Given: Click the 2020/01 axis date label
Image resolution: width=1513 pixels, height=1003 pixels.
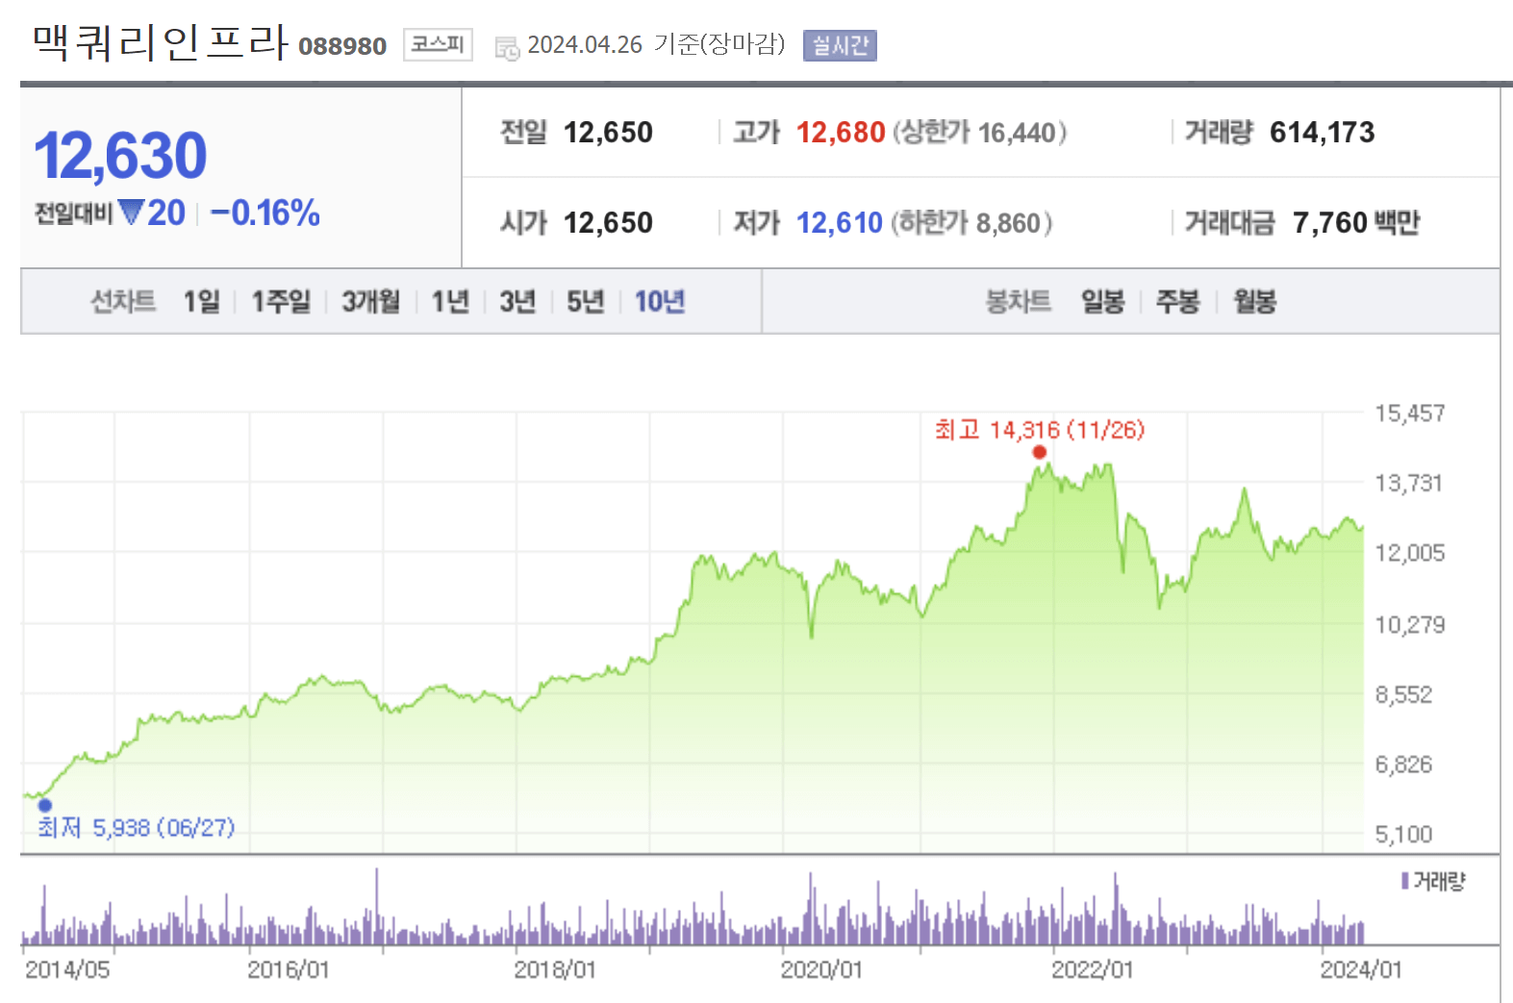Looking at the screenshot, I should pyautogui.click(x=821, y=969).
